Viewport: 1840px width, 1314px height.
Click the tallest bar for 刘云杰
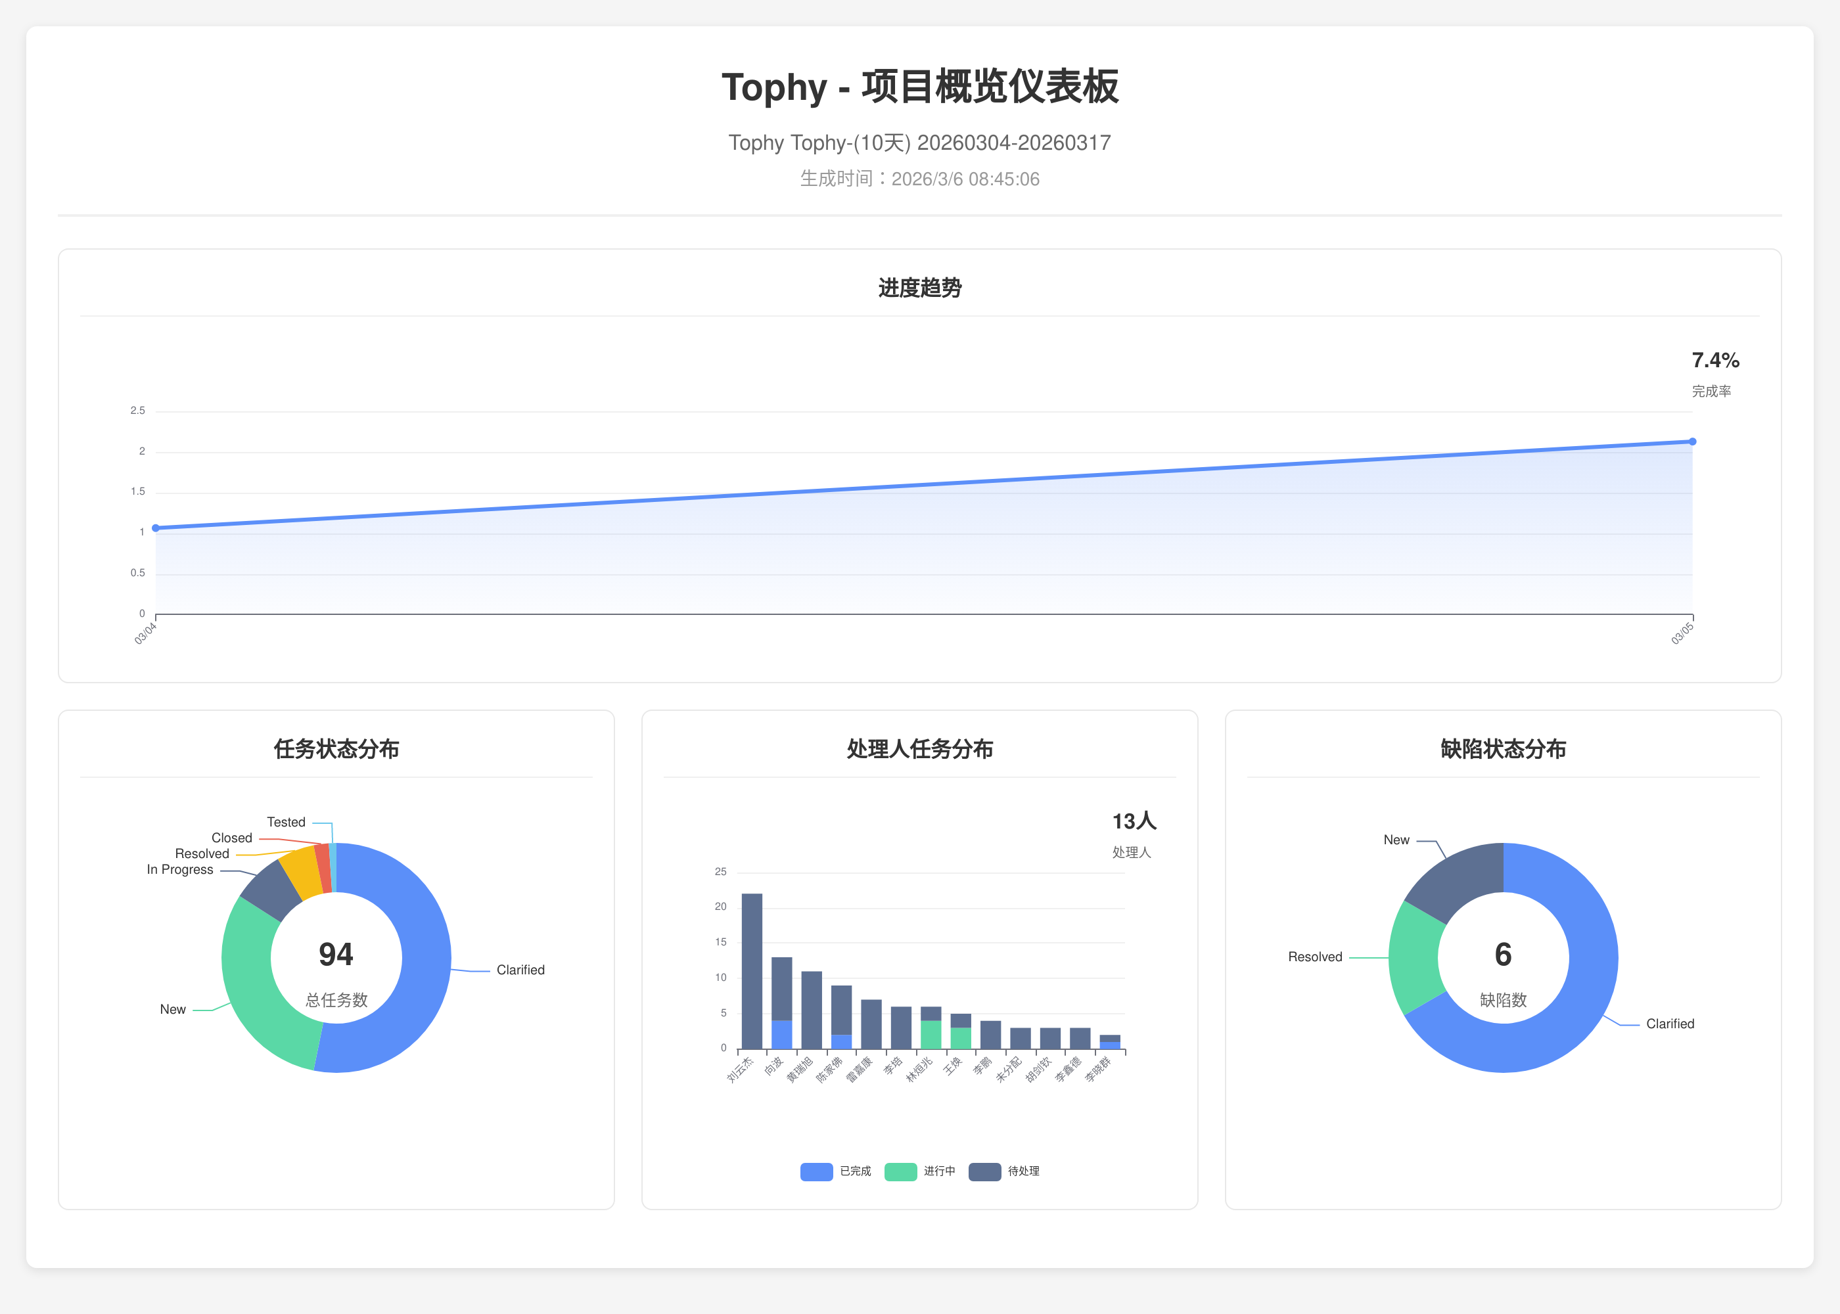752,971
